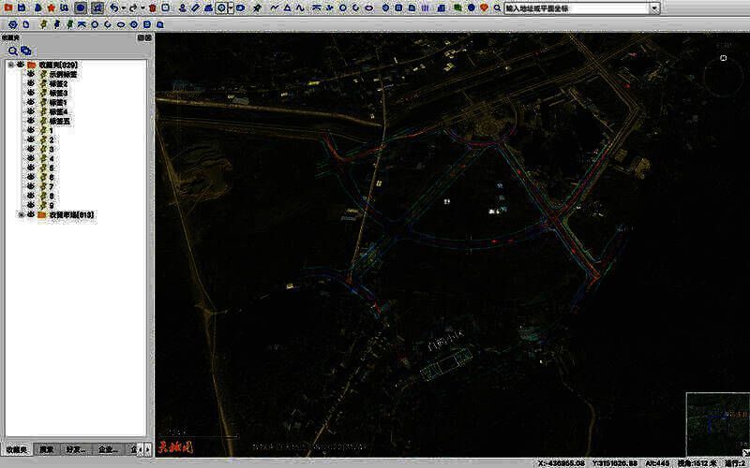
Task: Select the pushpin marker tool
Action: [x=256, y=7]
